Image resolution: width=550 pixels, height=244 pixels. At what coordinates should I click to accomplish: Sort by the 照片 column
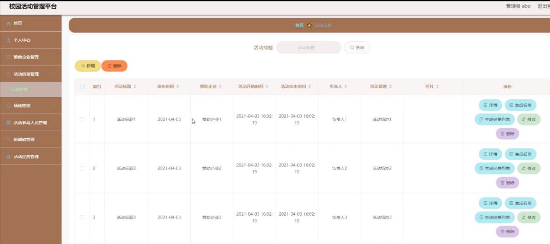pos(437,86)
